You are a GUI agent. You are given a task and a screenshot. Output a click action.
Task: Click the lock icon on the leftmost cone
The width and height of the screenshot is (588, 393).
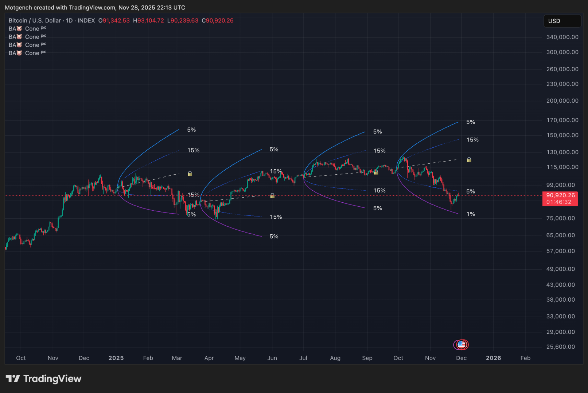(190, 174)
